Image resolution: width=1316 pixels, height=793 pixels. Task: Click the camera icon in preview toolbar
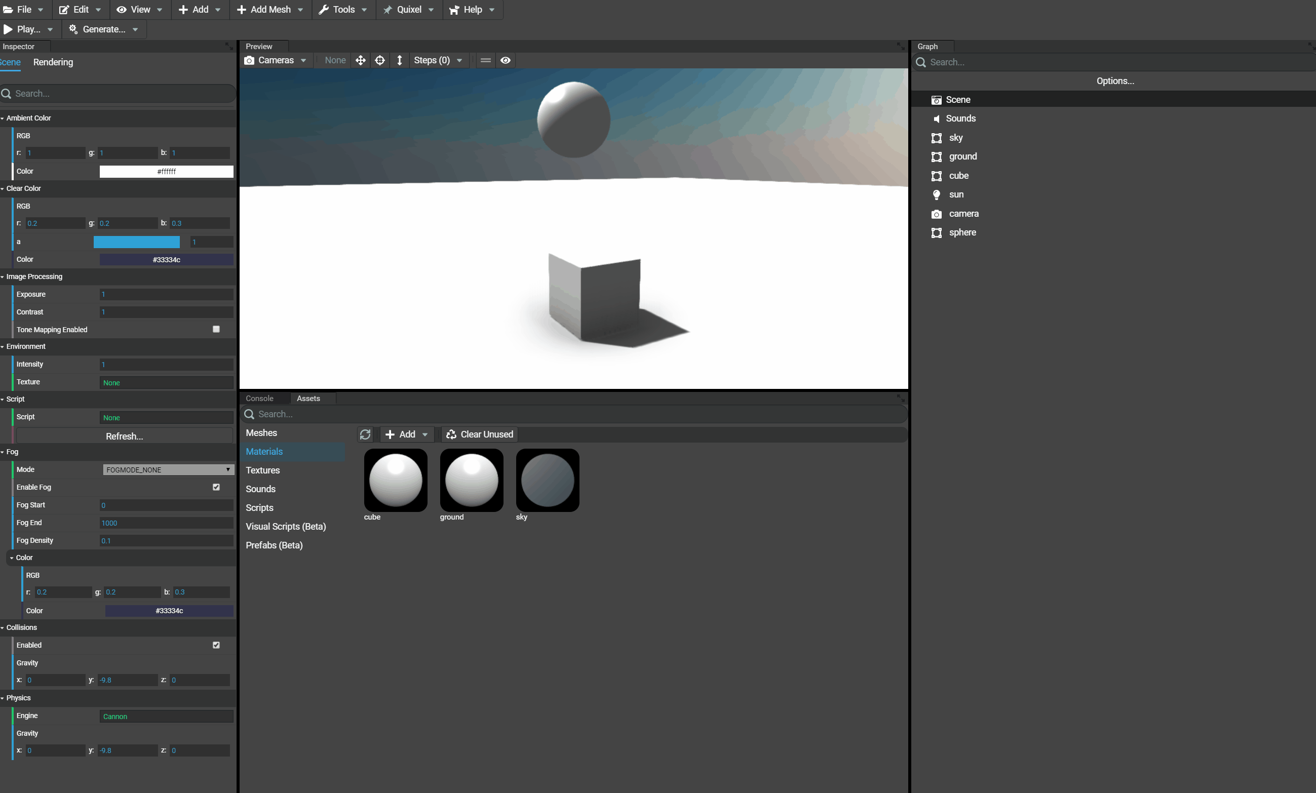(251, 60)
